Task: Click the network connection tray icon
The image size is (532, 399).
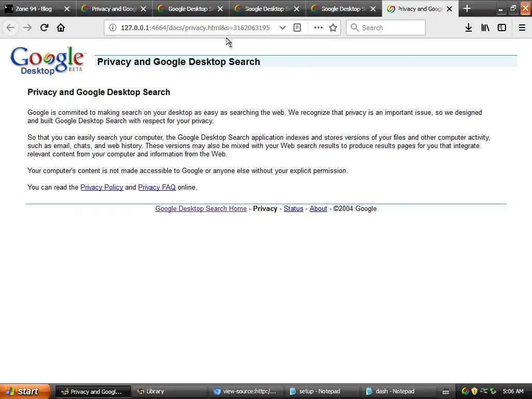Action: (x=484, y=391)
